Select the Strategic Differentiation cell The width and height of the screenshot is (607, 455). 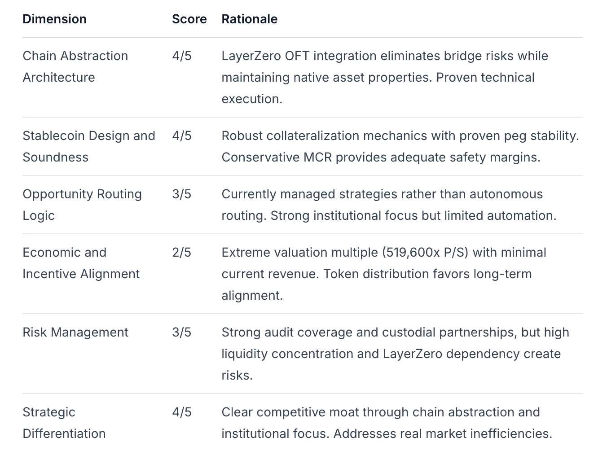coord(64,423)
